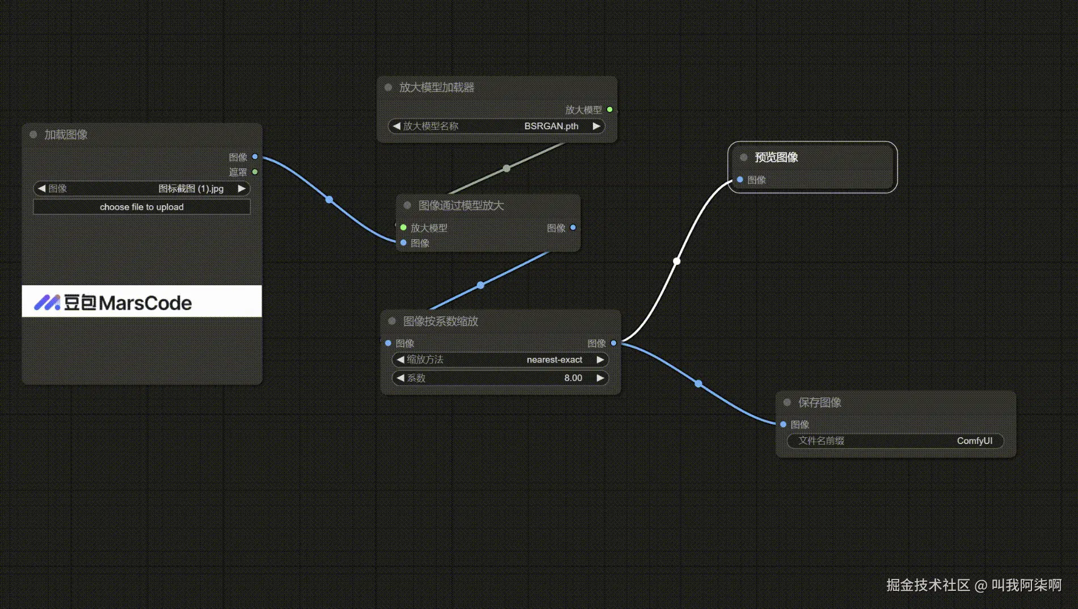Collapse the 保存图像 node via its title dot
Viewport: 1078px width, 609px height.
(x=788, y=402)
